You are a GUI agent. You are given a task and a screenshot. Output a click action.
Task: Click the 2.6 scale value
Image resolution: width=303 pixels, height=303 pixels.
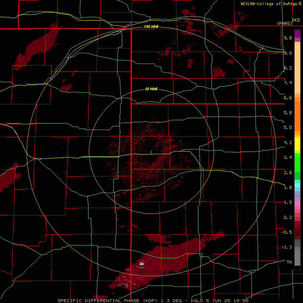tap(288, 173)
